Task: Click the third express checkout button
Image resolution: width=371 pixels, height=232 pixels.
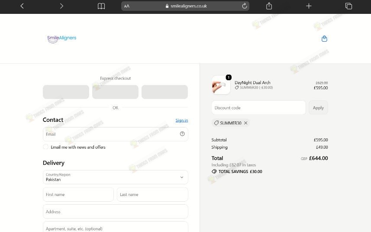Action: 165,92
